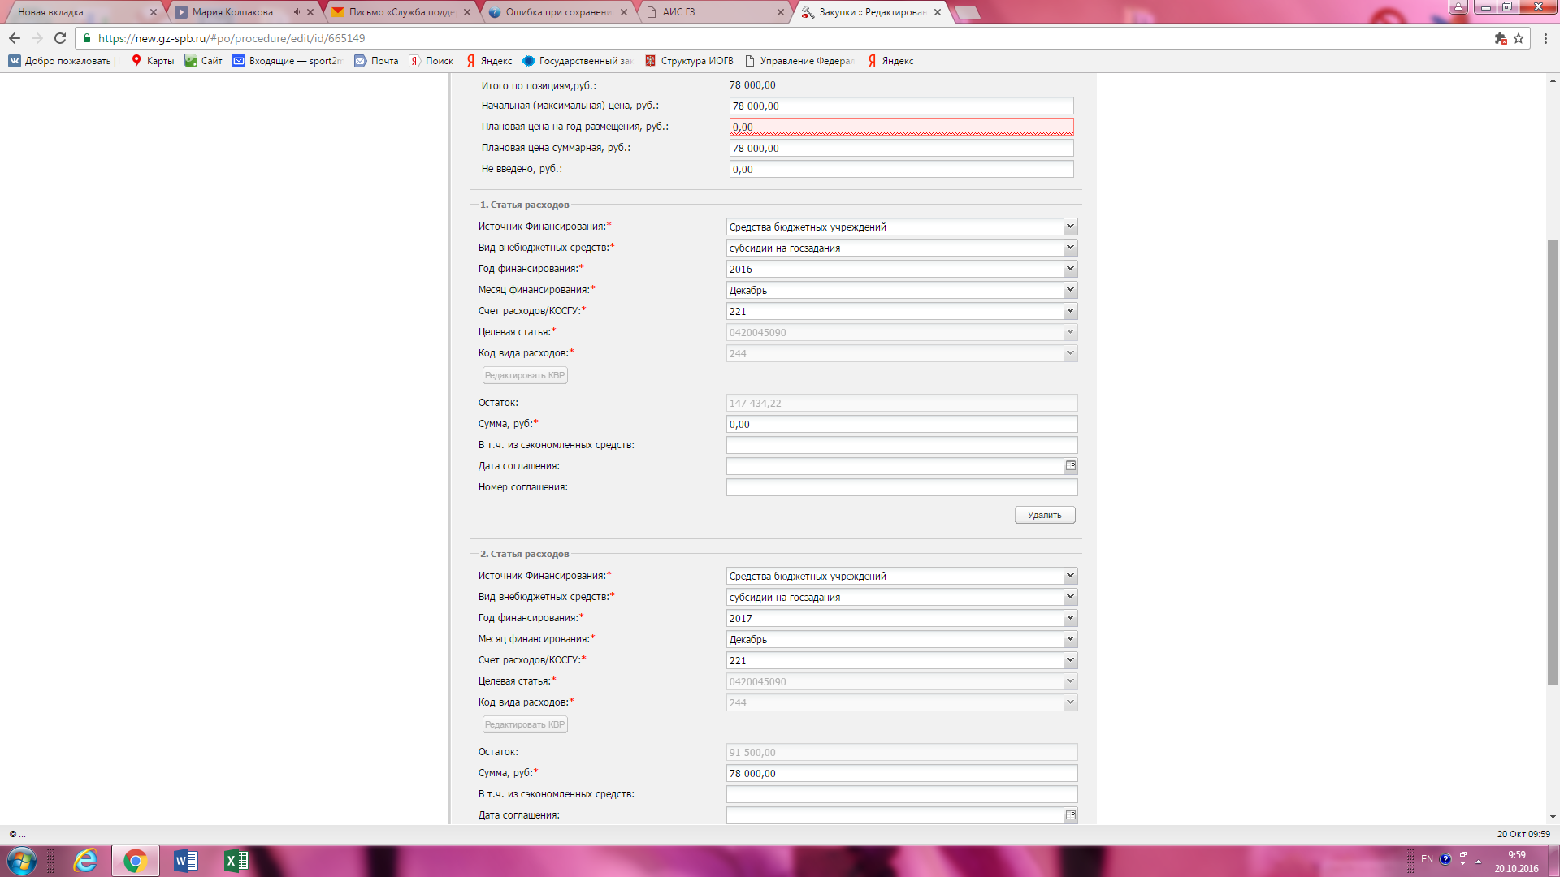Click the Карты bookmark icon
The image size is (1560, 877).
click(x=136, y=61)
